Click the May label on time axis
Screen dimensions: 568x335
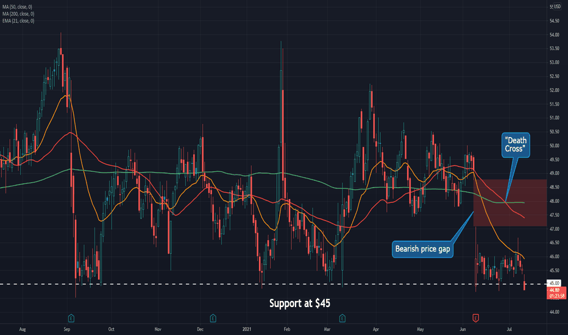[x=420, y=329]
